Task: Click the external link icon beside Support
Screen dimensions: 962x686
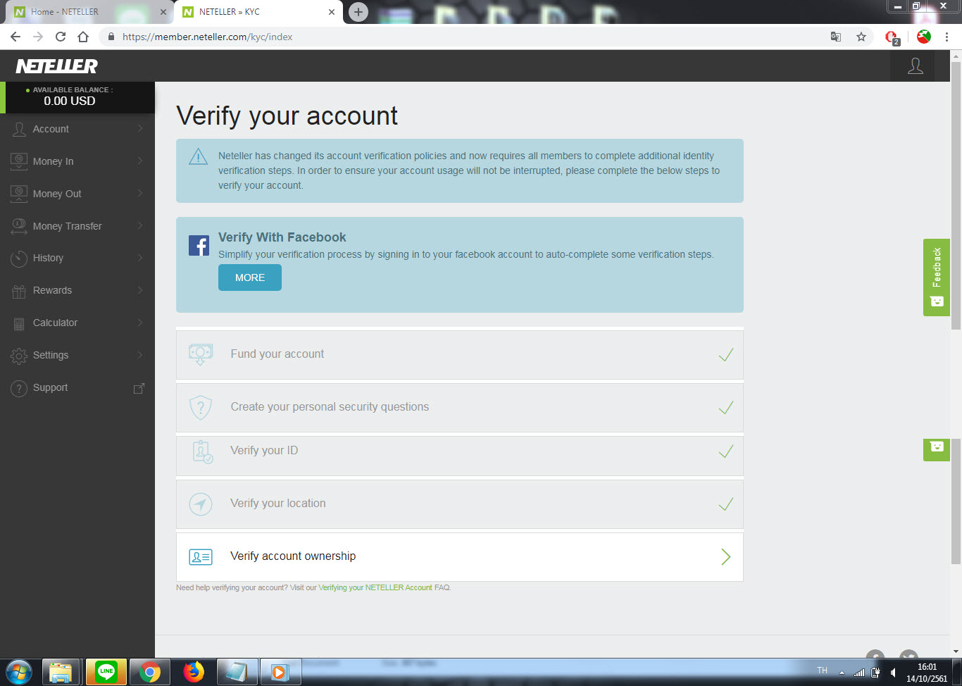Action: coord(139,388)
